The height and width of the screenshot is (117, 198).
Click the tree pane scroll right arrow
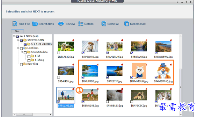point(50,114)
